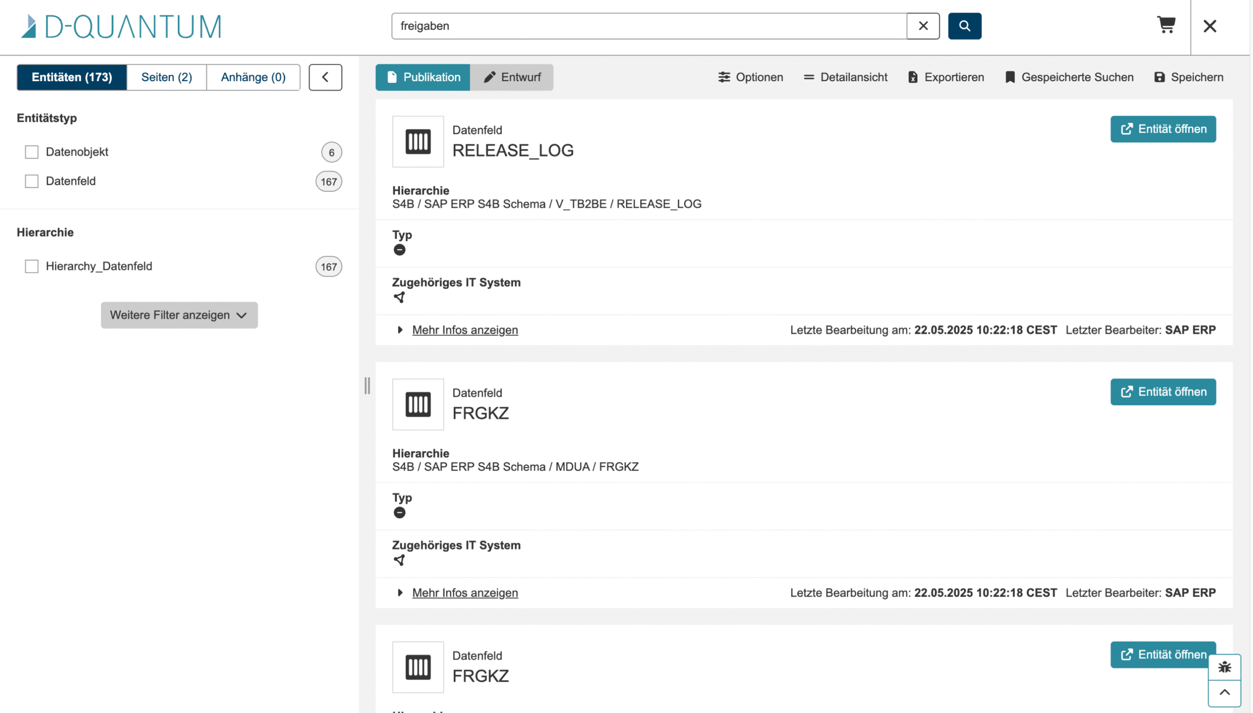Expand Weitere Filter anzeigen

(179, 315)
